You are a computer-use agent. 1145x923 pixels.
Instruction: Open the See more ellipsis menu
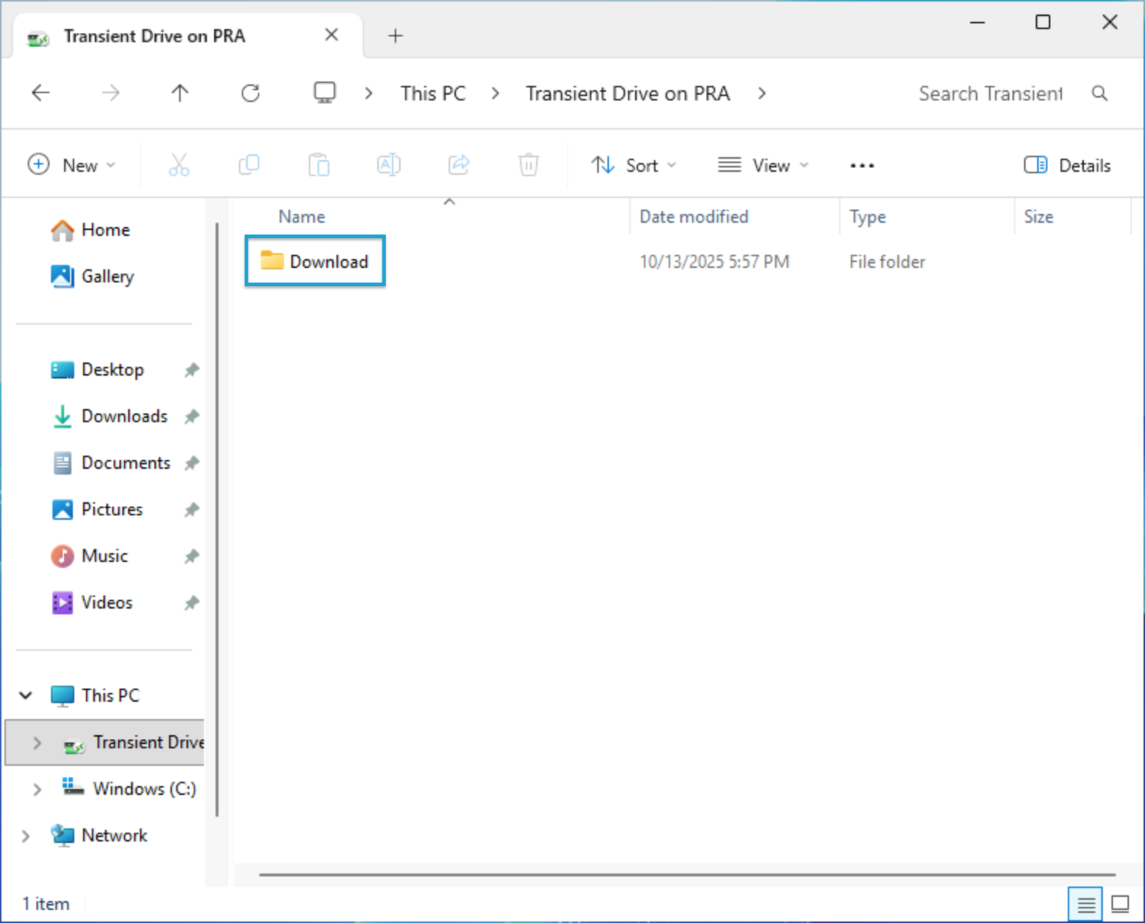862,165
